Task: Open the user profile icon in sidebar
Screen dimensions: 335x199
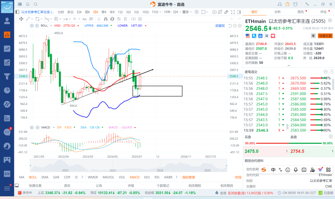Action: 7,21
